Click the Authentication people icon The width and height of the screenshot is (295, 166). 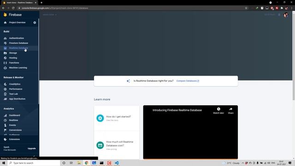pos(5,38)
